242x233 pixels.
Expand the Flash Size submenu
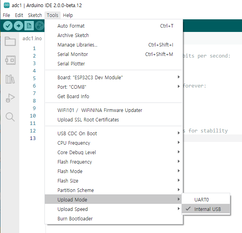tap(114, 181)
